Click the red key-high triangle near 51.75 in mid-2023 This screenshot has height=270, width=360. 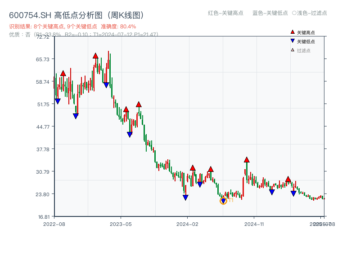[139, 104]
